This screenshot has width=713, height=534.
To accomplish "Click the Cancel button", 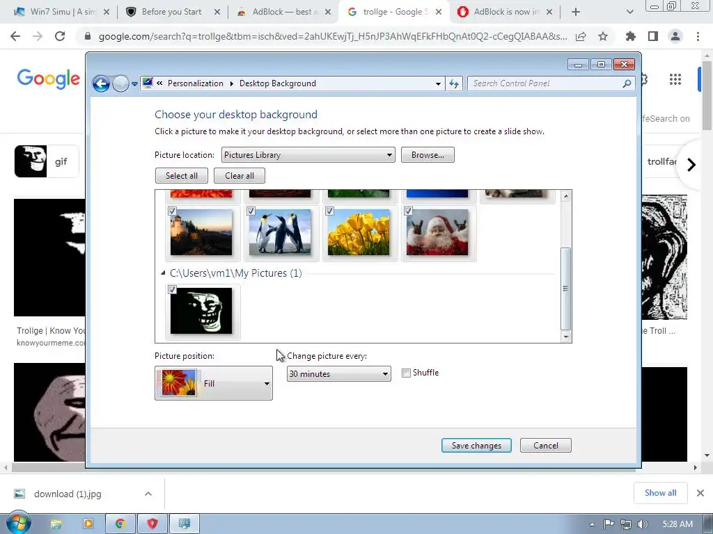I will 546,446.
